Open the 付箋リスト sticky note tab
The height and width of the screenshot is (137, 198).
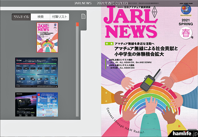[x=59, y=17]
